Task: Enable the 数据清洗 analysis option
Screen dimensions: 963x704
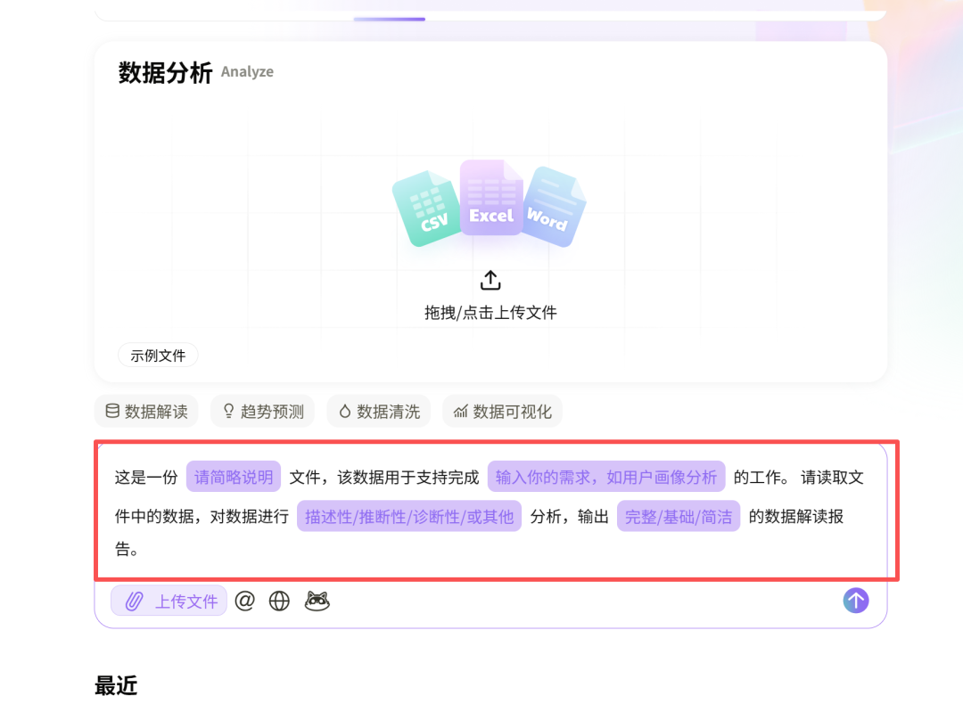Action: (378, 411)
